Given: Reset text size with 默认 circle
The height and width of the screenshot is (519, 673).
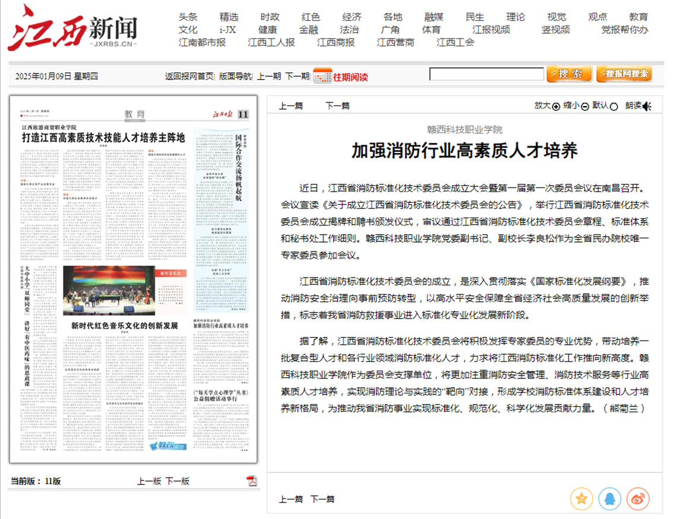Looking at the screenshot, I should pos(614,107).
